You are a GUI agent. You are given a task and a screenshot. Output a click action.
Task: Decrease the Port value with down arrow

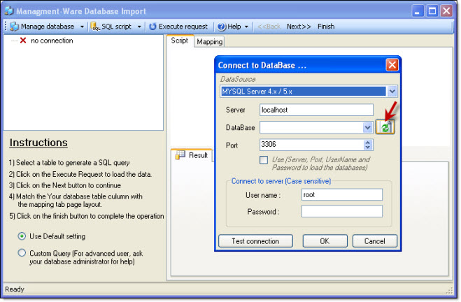click(367, 148)
